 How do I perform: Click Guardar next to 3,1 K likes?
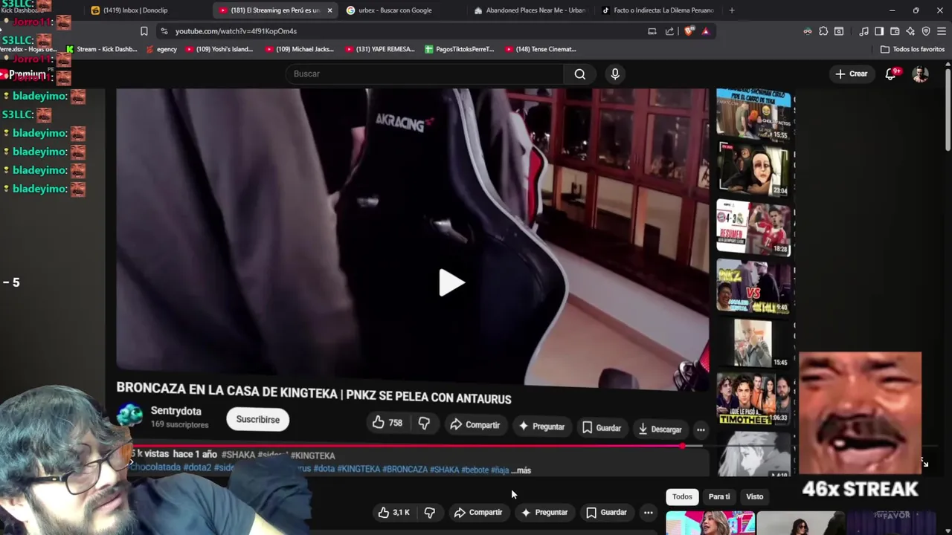(605, 512)
